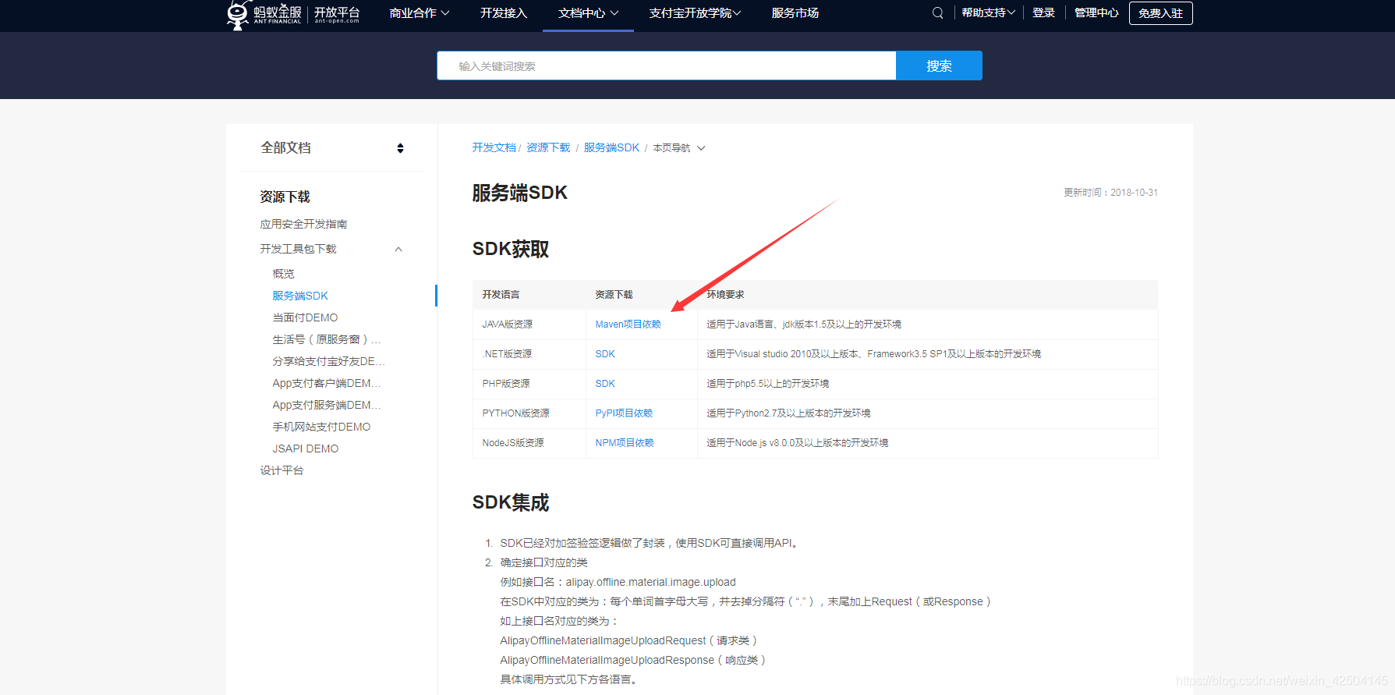This screenshot has width=1395, height=695.
Task: Open 生活号（原服务窗）sidebar item
Action: tap(327, 339)
